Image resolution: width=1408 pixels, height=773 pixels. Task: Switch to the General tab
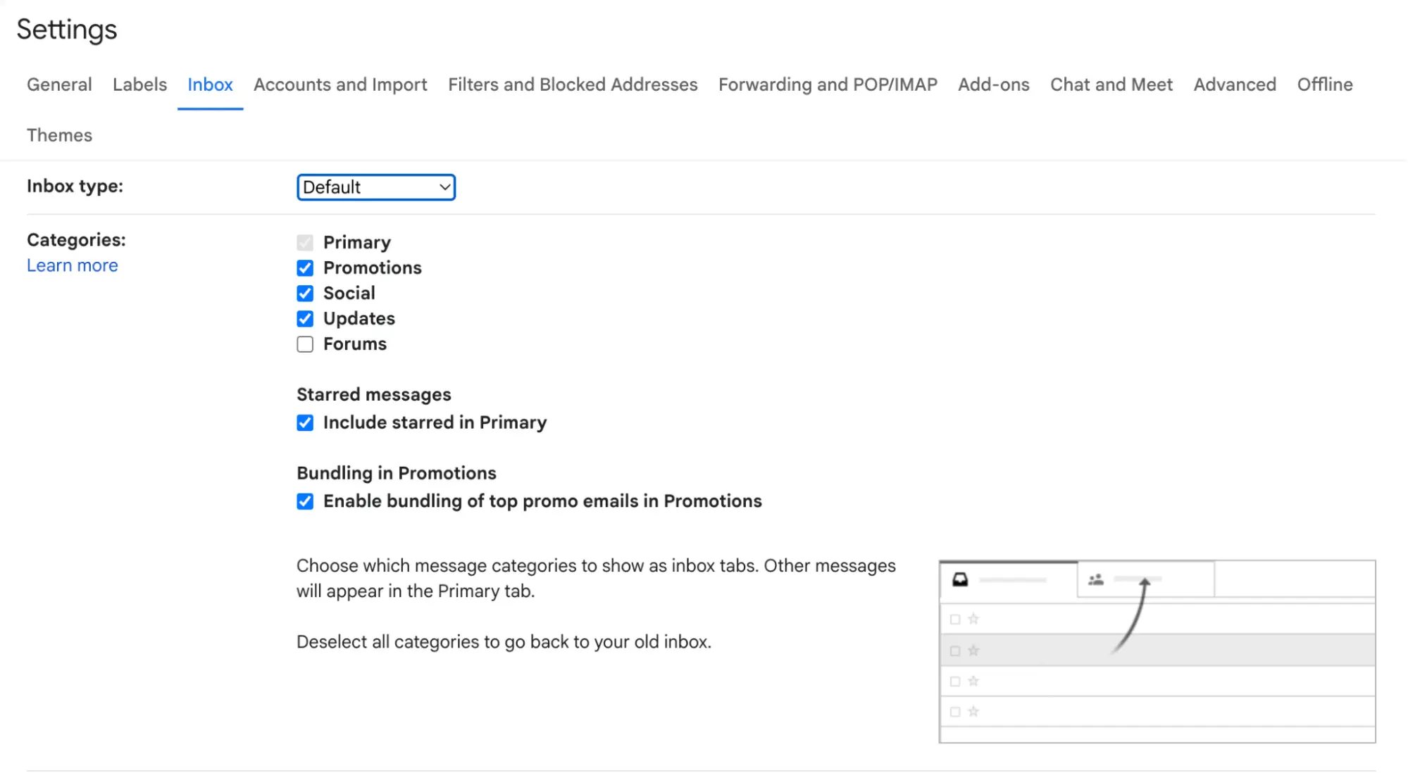pos(59,84)
